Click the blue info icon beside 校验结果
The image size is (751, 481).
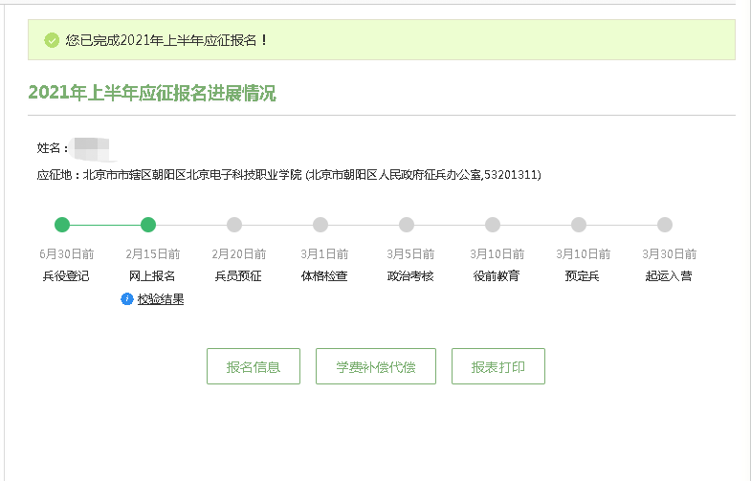[x=127, y=299]
